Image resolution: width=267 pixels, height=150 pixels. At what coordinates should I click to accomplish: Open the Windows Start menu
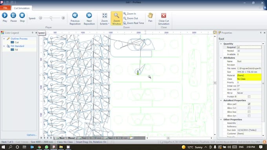[3, 147]
